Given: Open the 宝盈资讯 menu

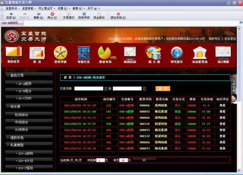Looking at the screenshot, I should pos(12,8).
